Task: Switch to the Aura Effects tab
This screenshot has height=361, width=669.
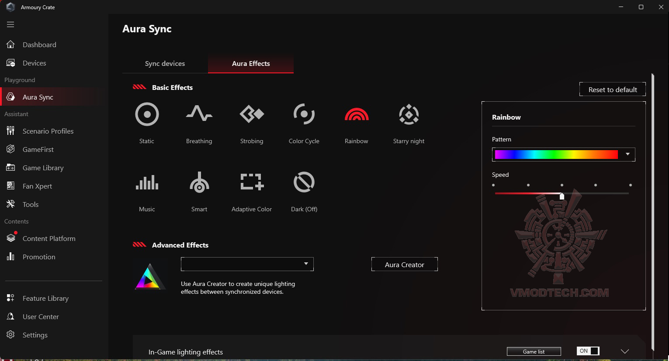Action: tap(251, 64)
